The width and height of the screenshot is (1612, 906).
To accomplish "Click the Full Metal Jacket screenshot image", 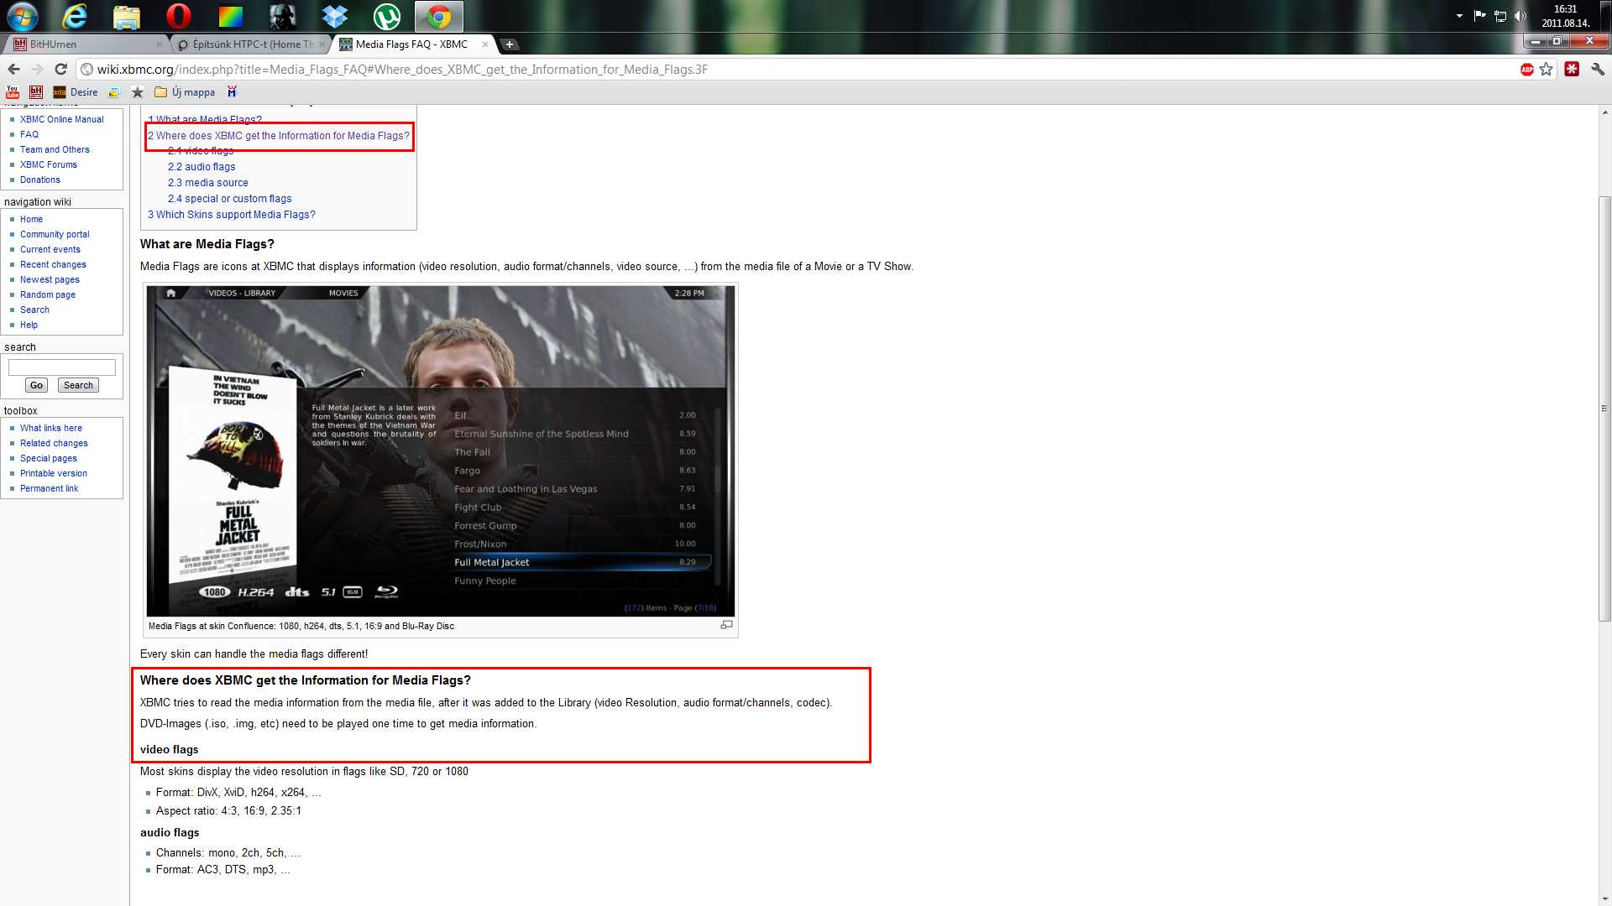I will [440, 451].
